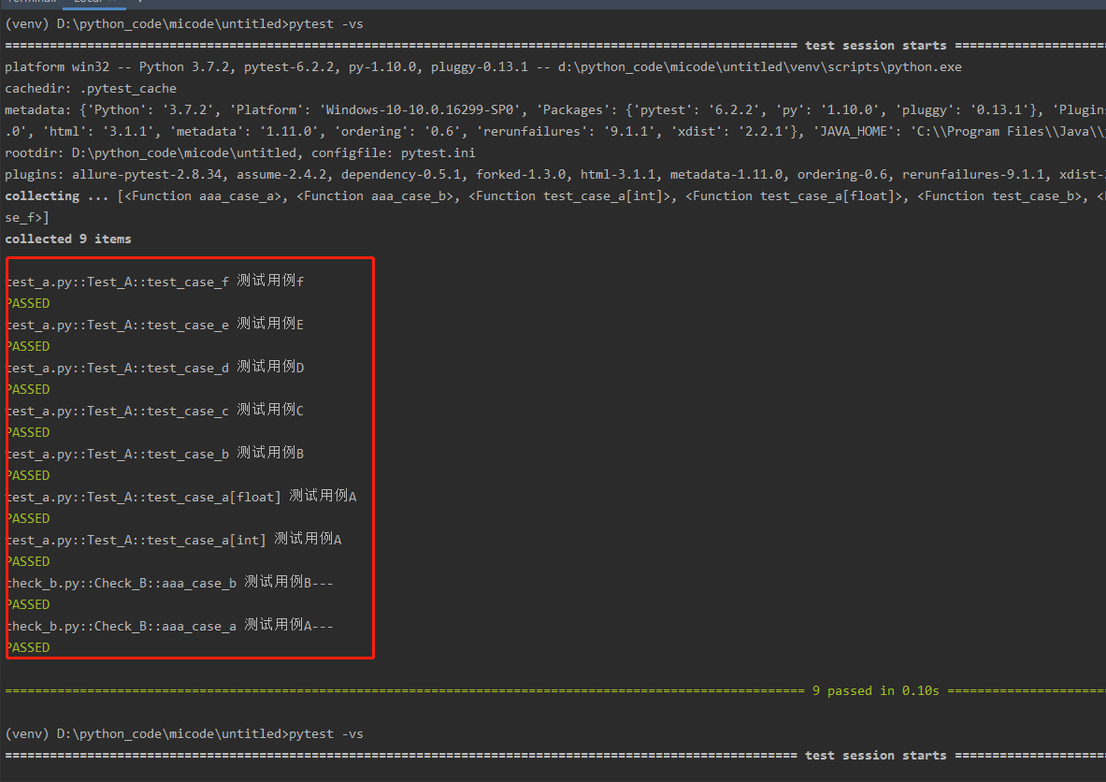The height and width of the screenshot is (782, 1106).
Task: Click the 'metadata:' line beginning with Python 3.7.2
Action: 555,110
